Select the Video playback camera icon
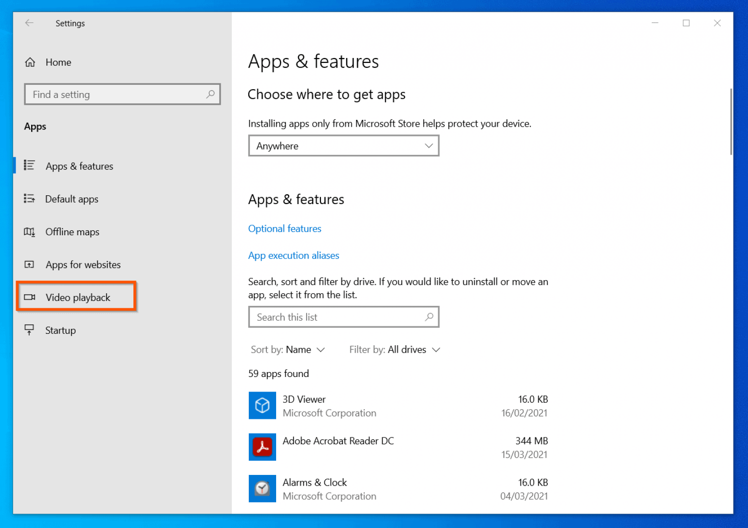 click(30, 297)
